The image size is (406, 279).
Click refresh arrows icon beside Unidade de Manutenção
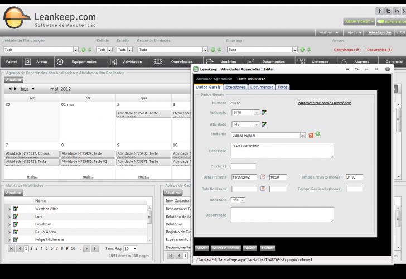(90, 50)
